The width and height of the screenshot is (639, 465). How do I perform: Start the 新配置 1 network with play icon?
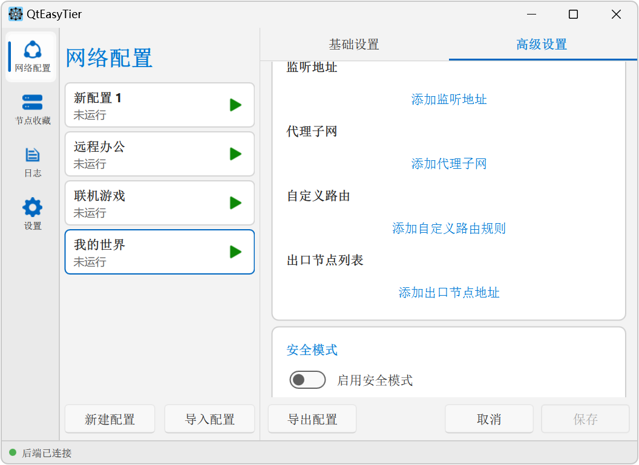click(235, 105)
